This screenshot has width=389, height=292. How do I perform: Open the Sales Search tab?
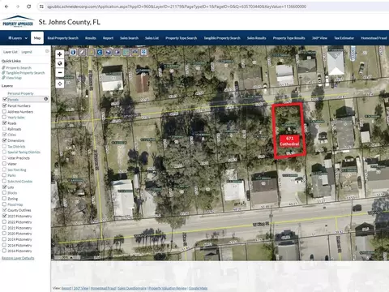[129, 38]
